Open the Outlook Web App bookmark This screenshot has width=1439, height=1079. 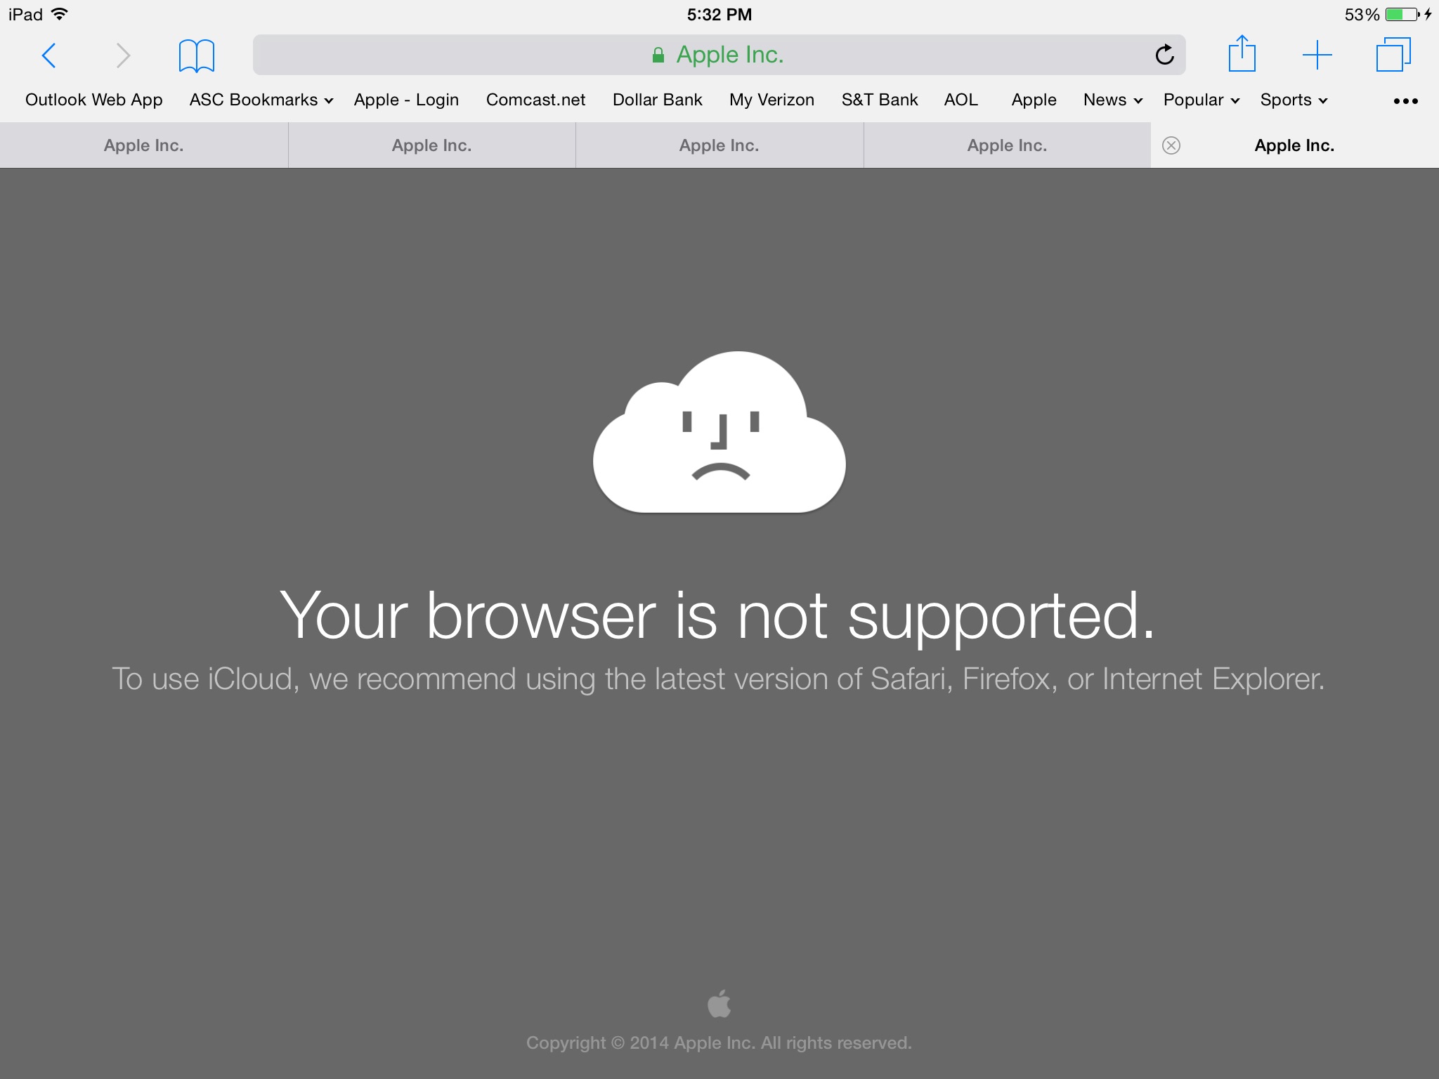pyautogui.click(x=94, y=100)
